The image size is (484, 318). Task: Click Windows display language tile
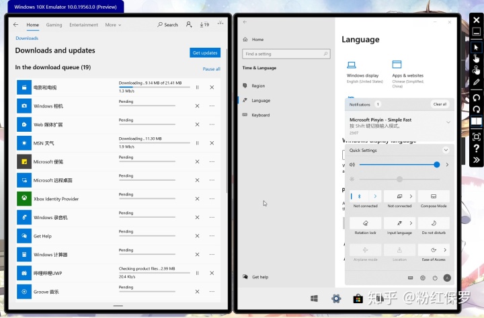point(364,73)
